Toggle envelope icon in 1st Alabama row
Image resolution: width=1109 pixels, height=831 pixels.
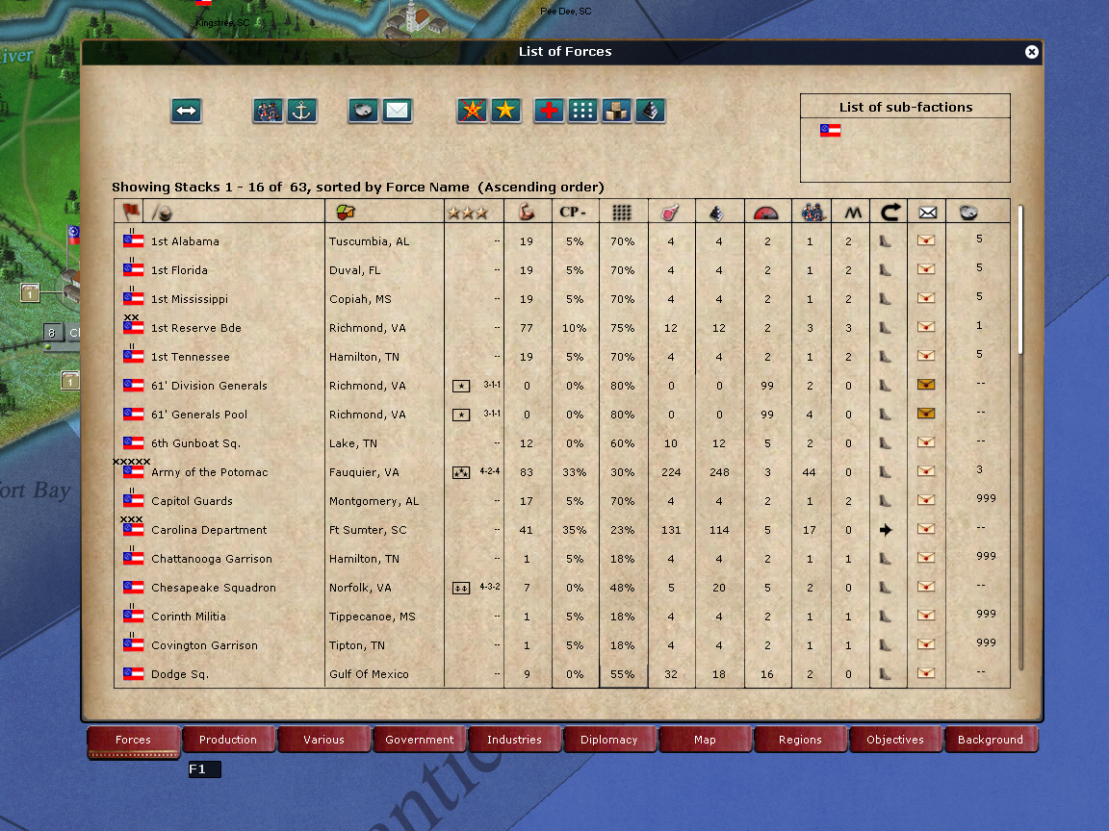coord(926,241)
